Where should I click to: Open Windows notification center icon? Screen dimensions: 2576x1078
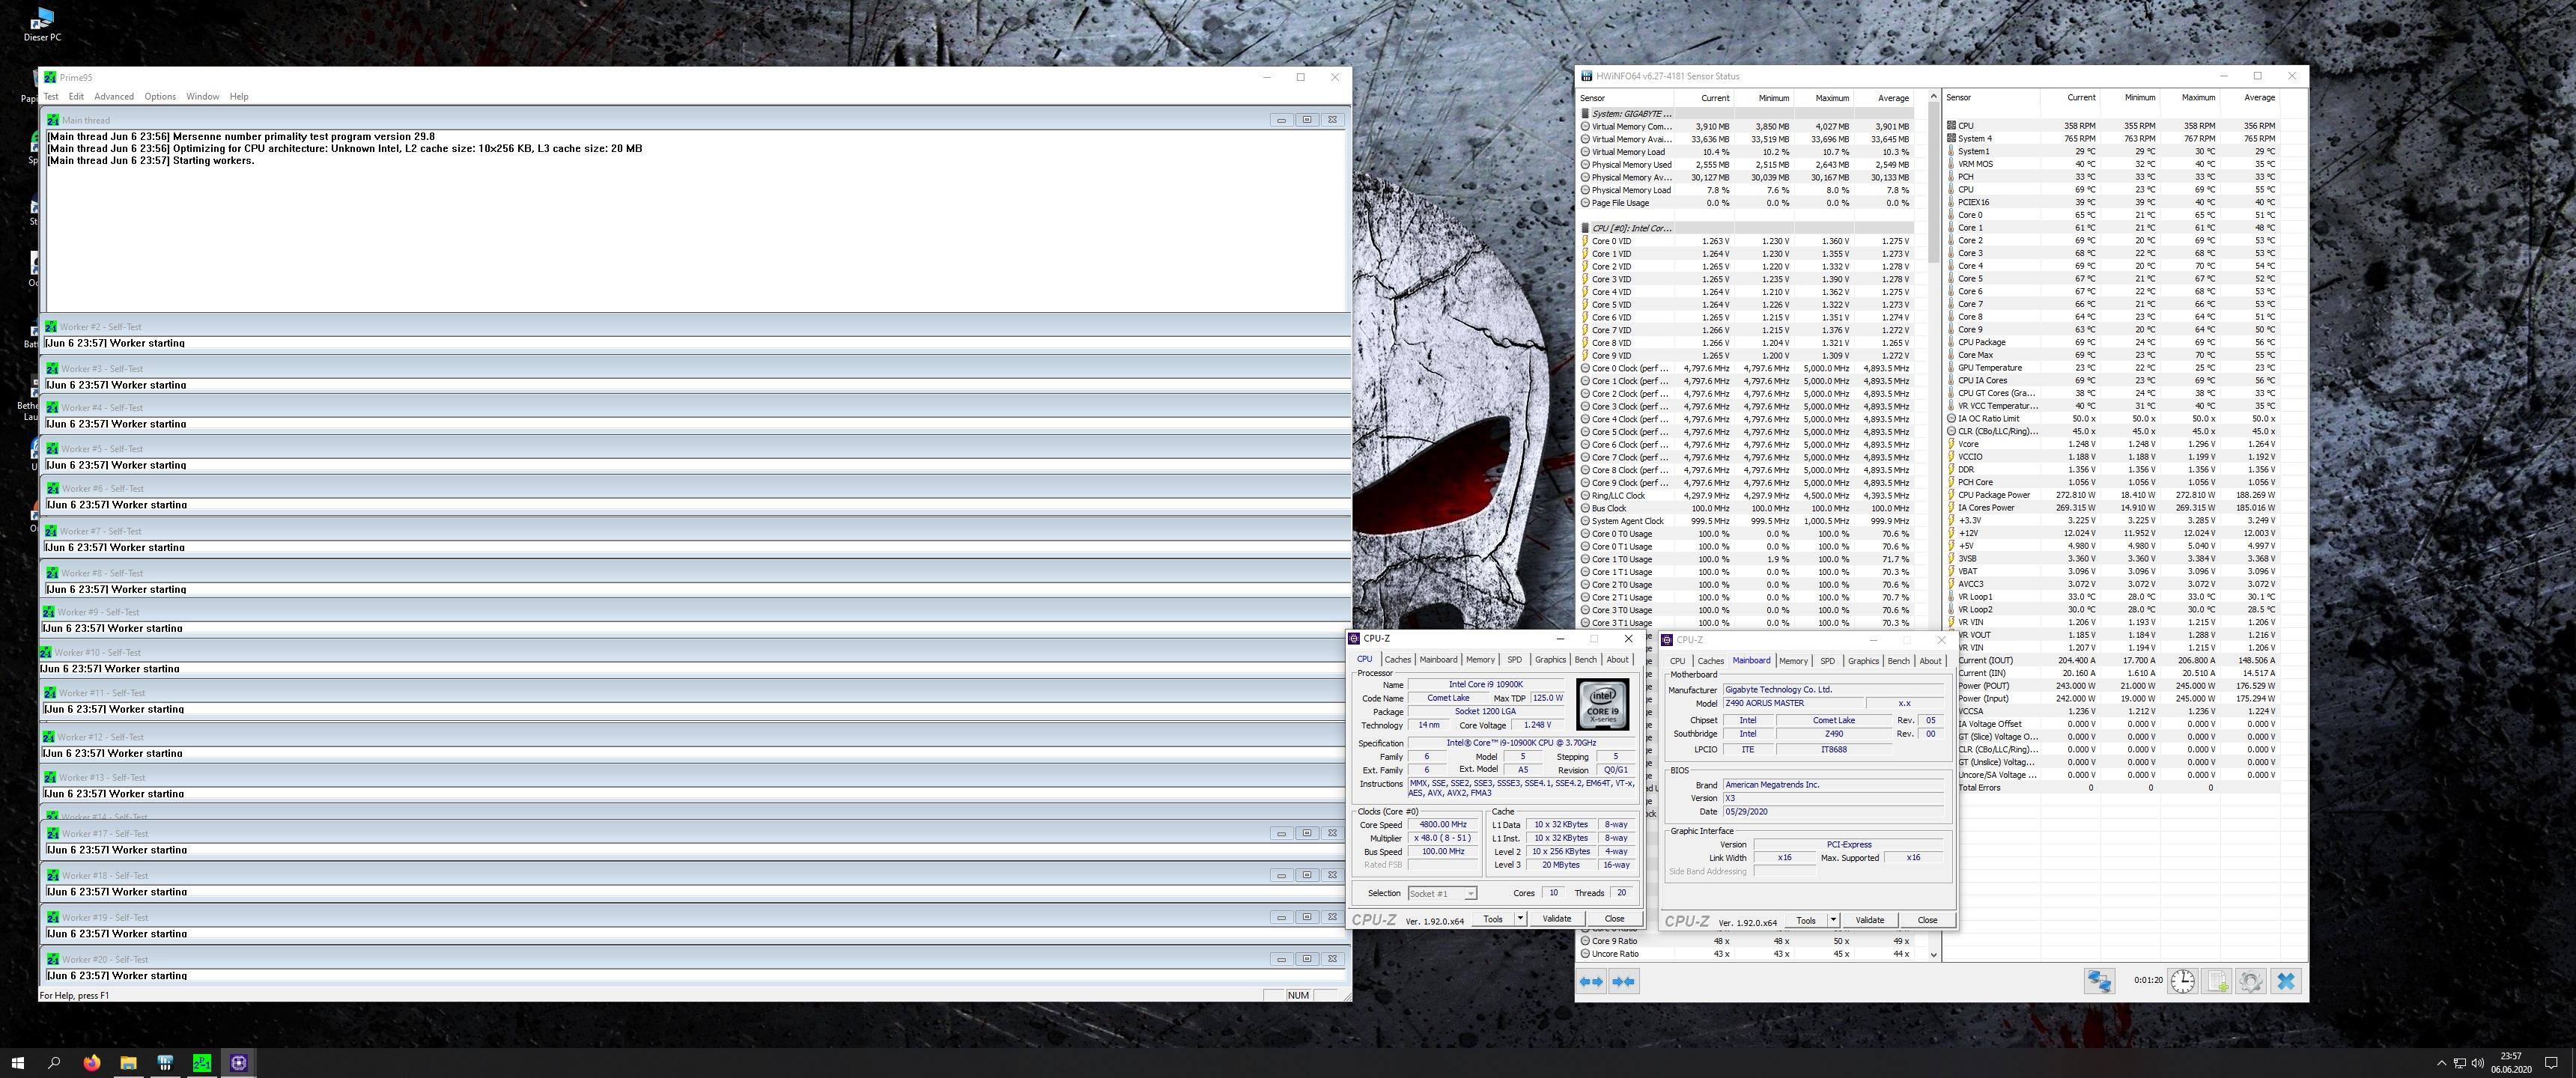click(2551, 1063)
